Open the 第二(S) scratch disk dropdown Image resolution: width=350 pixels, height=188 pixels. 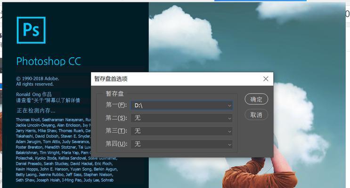[182, 118]
